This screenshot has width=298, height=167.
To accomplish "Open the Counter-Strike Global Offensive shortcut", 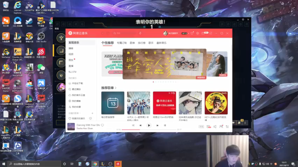I will tap(18, 54).
